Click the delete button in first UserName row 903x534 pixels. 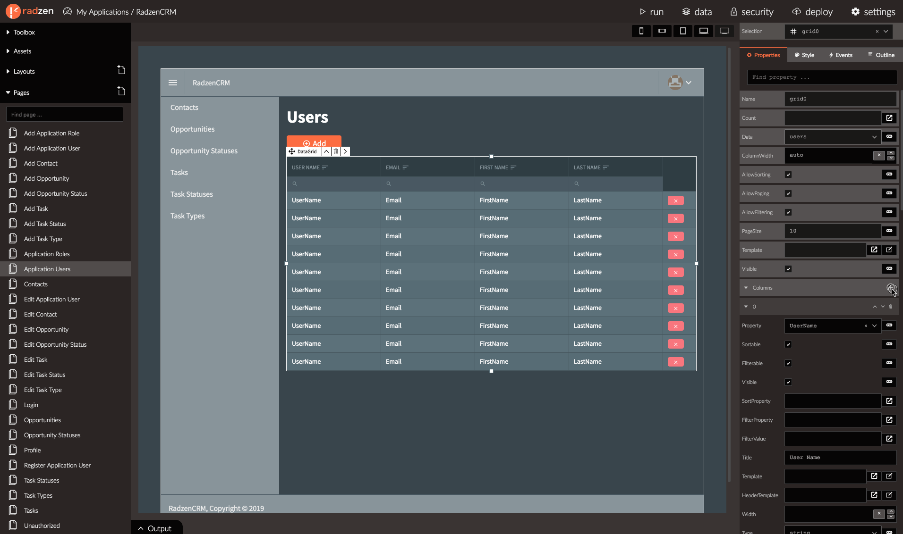(675, 201)
